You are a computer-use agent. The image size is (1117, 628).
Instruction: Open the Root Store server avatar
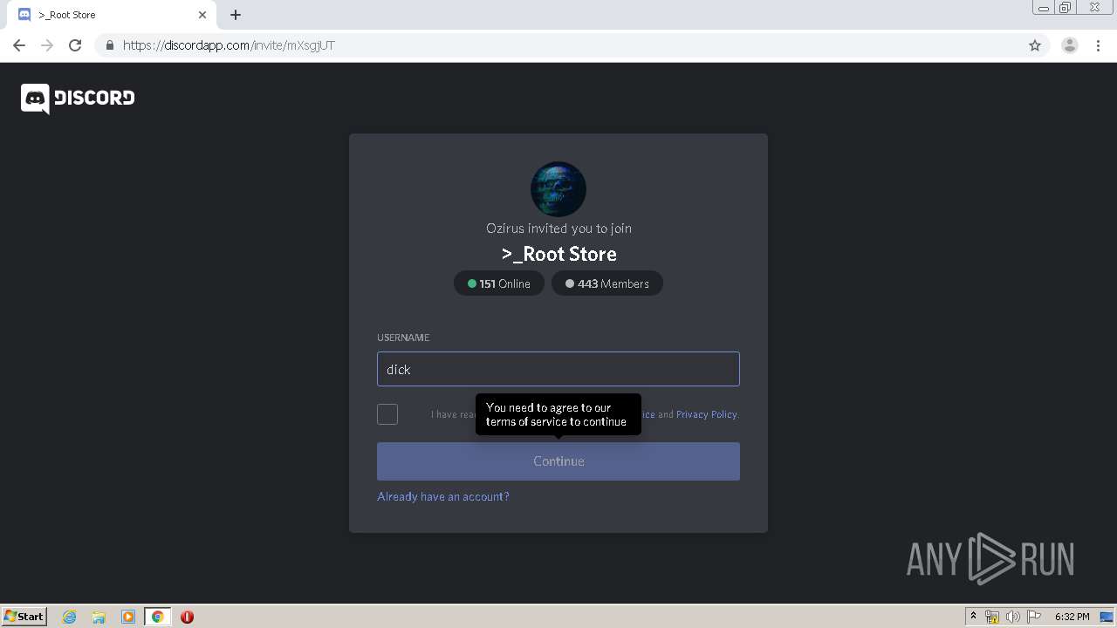point(558,189)
